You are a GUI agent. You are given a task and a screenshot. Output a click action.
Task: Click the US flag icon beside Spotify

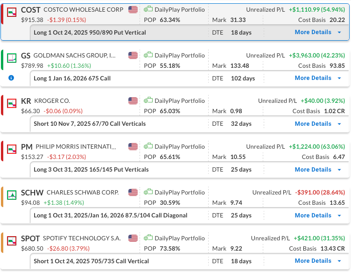pos(133,238)
